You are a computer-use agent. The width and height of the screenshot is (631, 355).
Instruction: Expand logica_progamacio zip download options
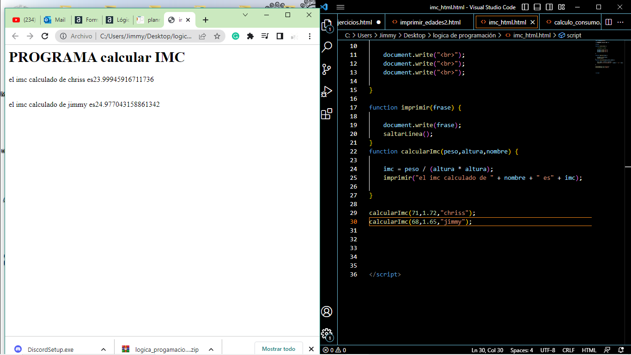[211, 349]
